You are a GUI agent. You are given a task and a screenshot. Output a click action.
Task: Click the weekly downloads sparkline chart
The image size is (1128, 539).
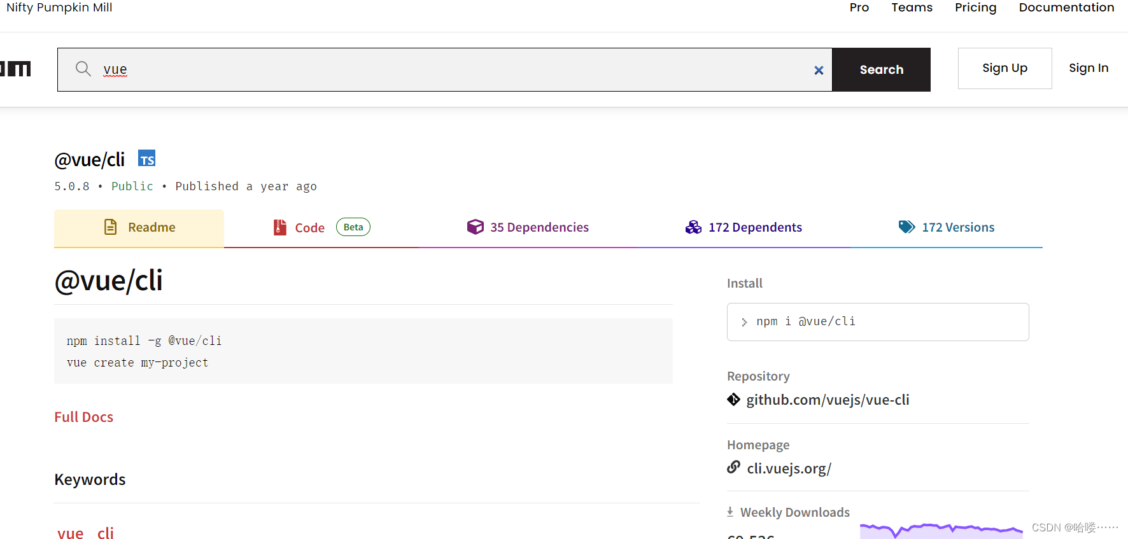(941, 531)
